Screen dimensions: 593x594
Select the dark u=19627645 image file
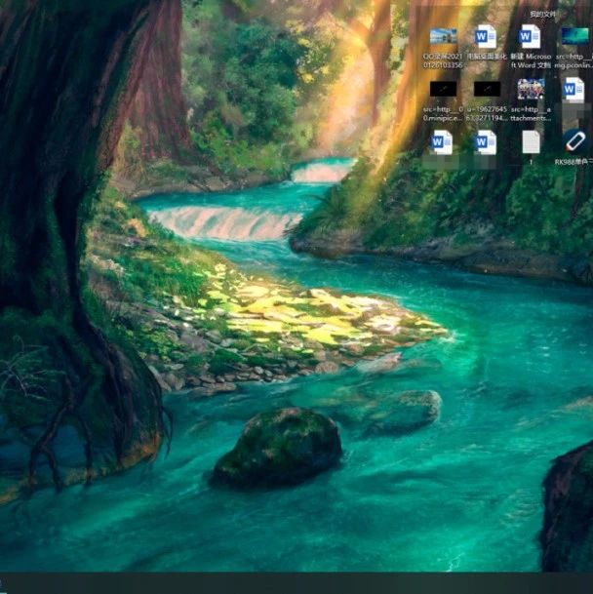pos(487,90)
